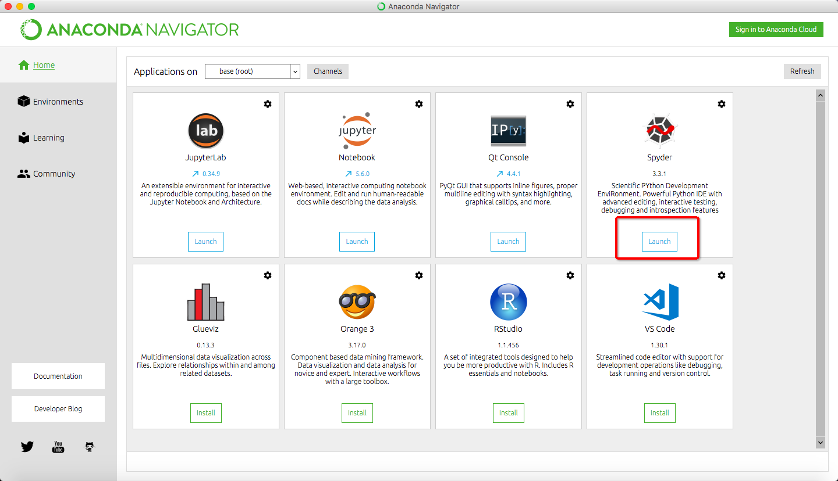The height and width of the screenshot is (481, 838).
Task: Switch to the Learning tab
Action: click(x=41, y=138)
